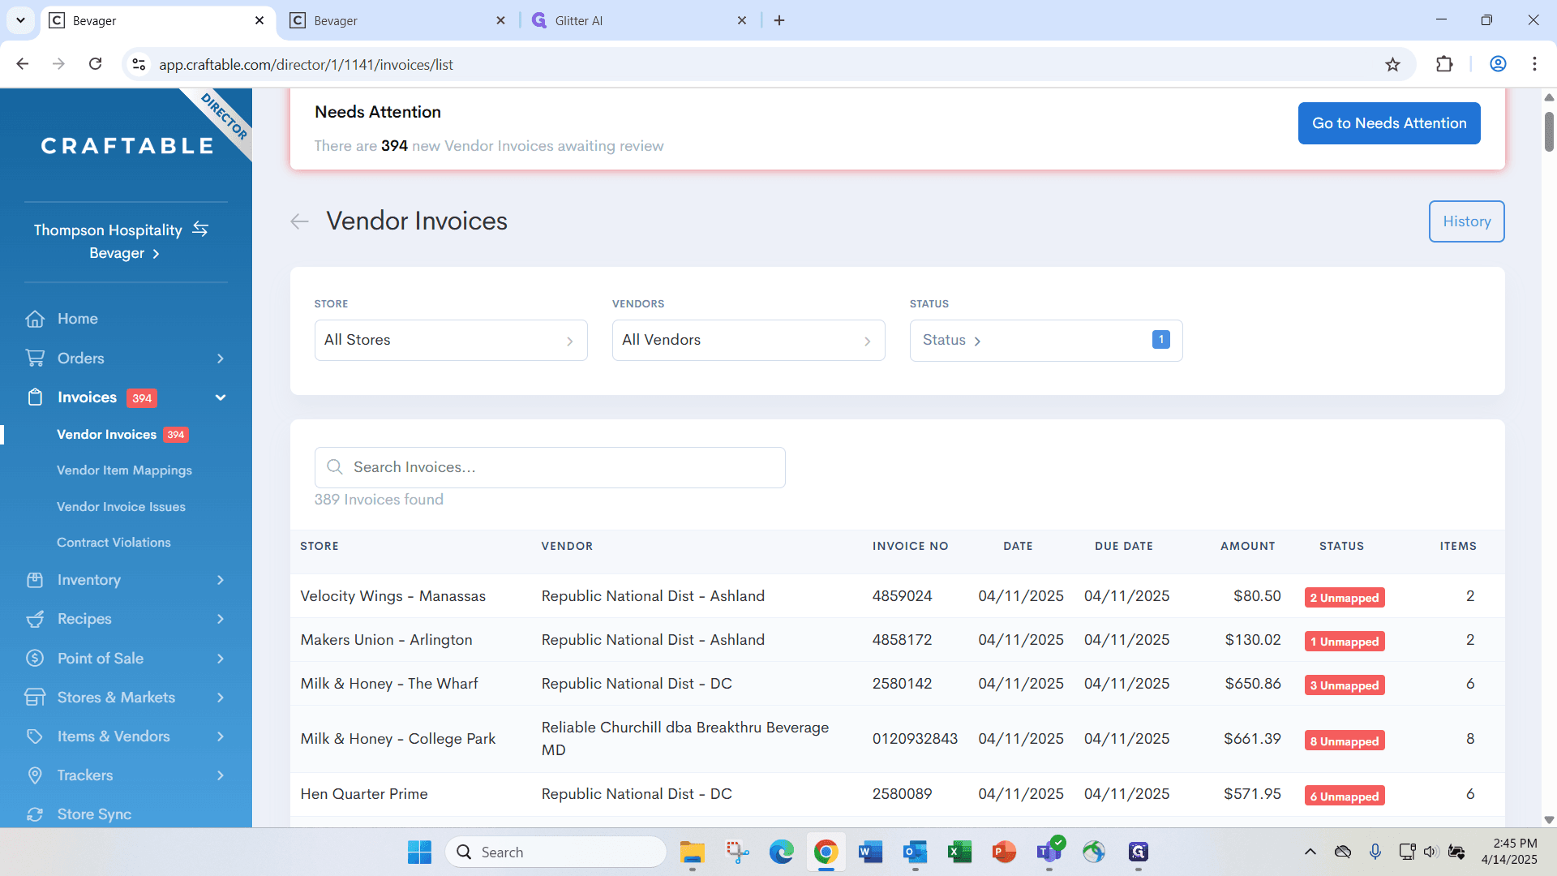The width and height of the screenshot is (1557, 876).
Task: Click the Items & Vendors tag icon
Action: (35, 736)
